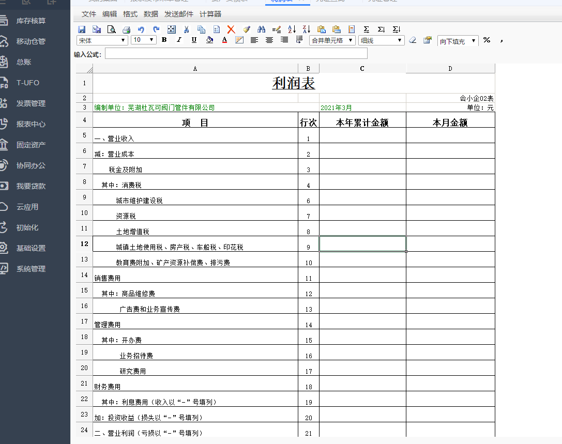Screen dimensions: 562x444
Task: Open Find with binoculars icon
Action: (261, 29)
